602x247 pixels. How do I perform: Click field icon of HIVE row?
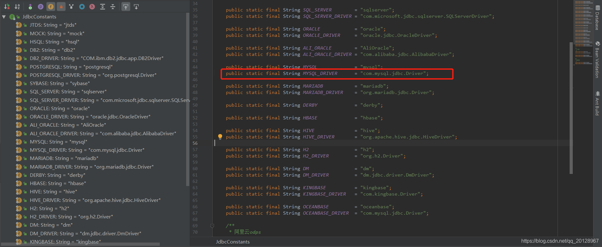click(19, 192)
